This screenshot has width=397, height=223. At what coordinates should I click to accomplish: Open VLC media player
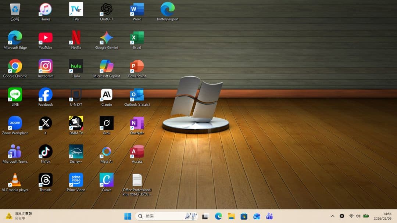click(x=15, y=180)
